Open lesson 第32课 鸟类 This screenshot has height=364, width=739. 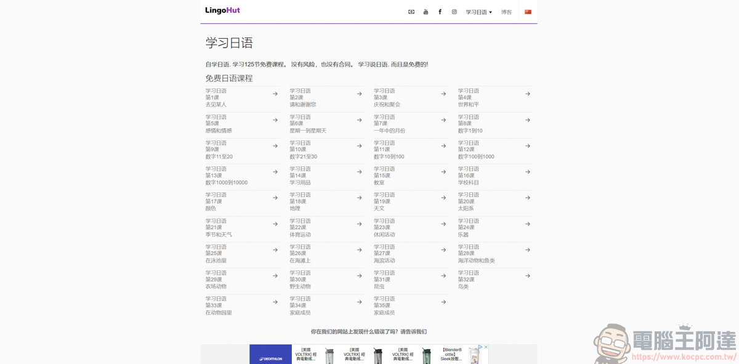point(494,280)
